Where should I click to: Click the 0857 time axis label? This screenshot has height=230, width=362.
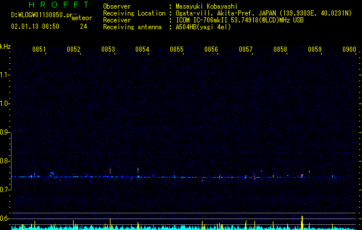(246, 49)
